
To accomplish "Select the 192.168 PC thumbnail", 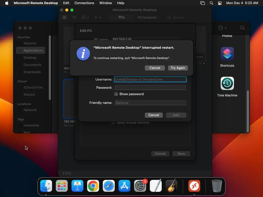I will [x=69, y=99].
